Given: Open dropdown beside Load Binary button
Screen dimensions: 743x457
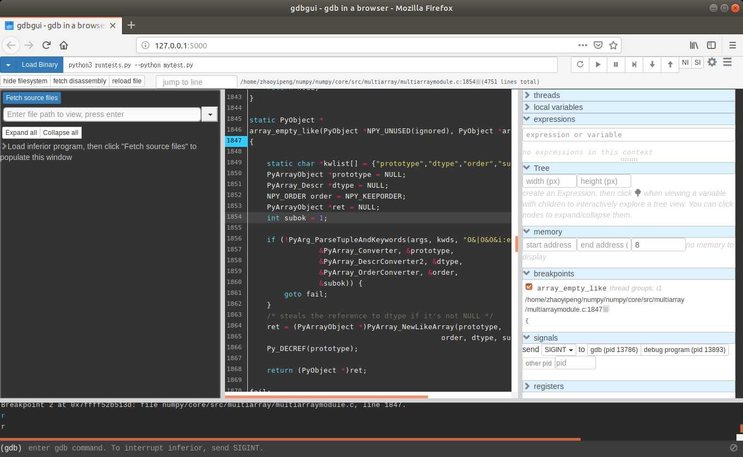Looking at the screenshot, I should [x=8, y=65].
